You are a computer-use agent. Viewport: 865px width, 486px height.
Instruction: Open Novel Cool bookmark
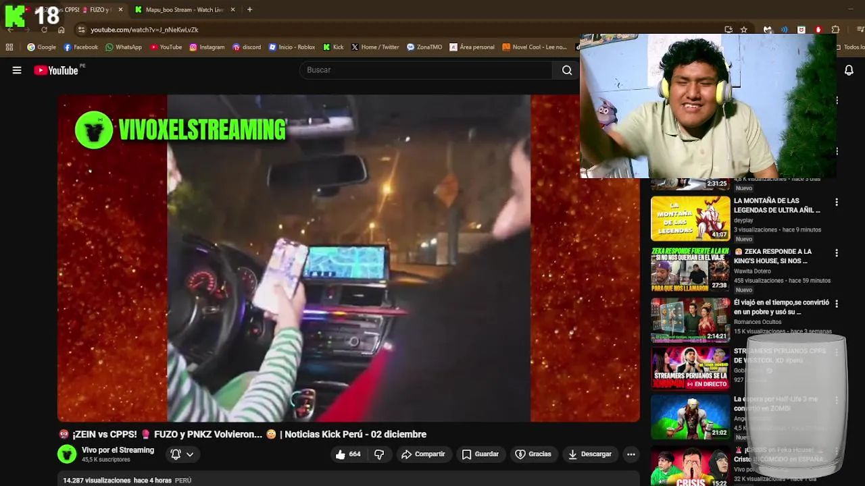[535, 47]
